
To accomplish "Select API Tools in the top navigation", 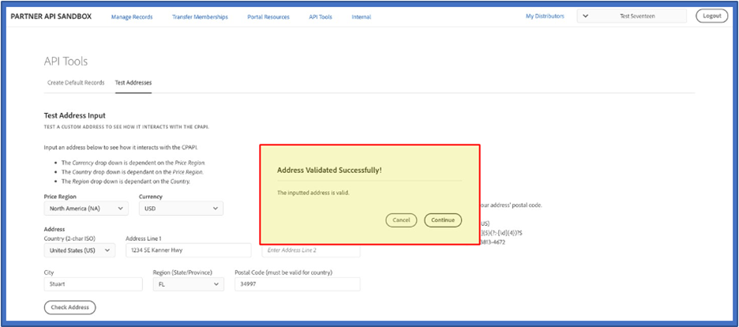I will tap(321, 17).
